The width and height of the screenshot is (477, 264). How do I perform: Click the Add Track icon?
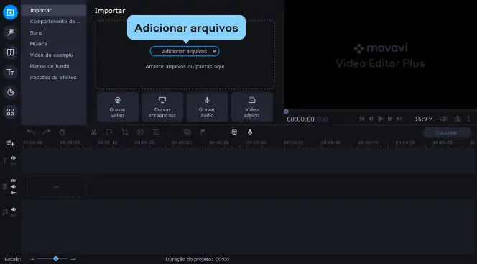point(11,143)
